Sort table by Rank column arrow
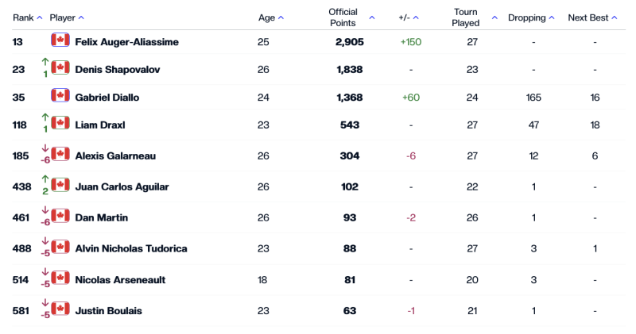 point(40,17)
